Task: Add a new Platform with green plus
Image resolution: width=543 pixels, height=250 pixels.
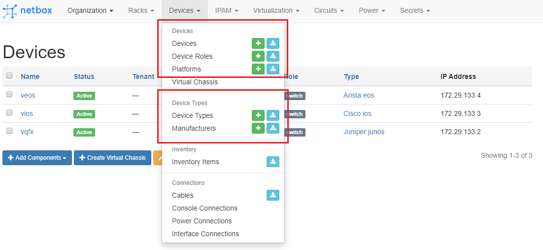Action: 258,69
